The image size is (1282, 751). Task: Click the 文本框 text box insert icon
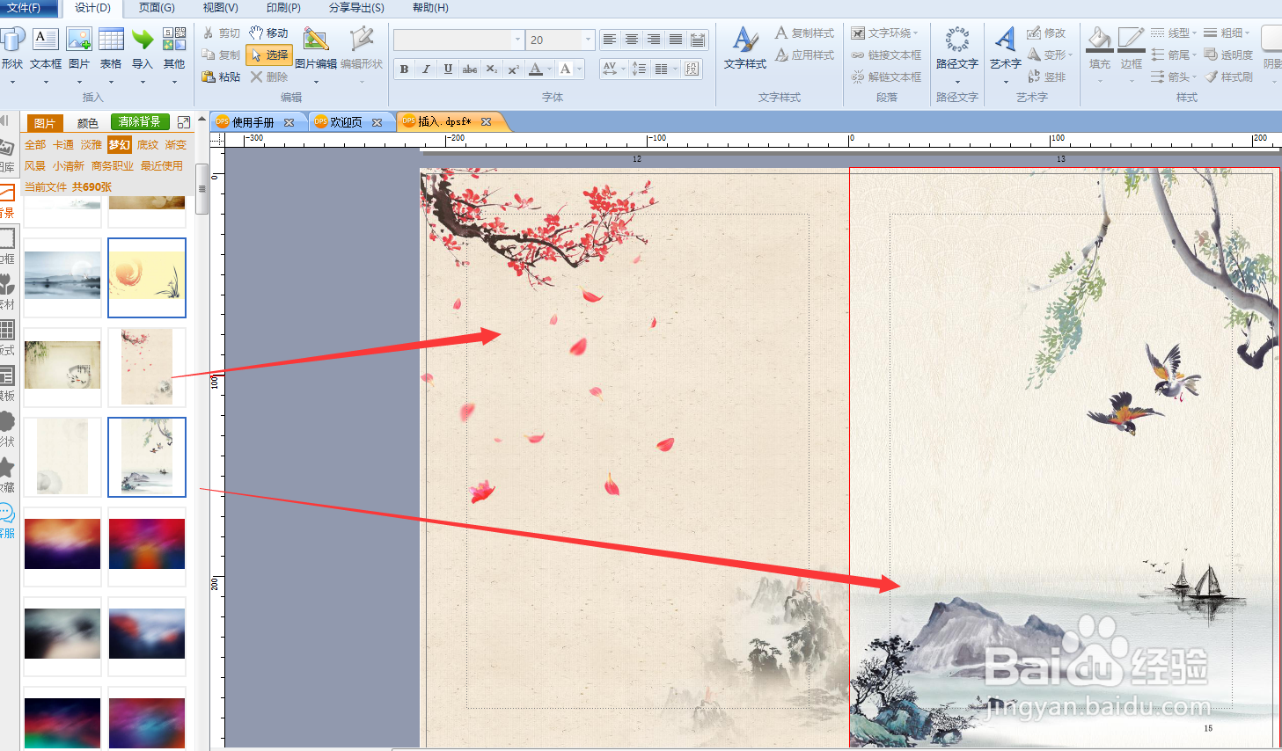tap(45, 40)
